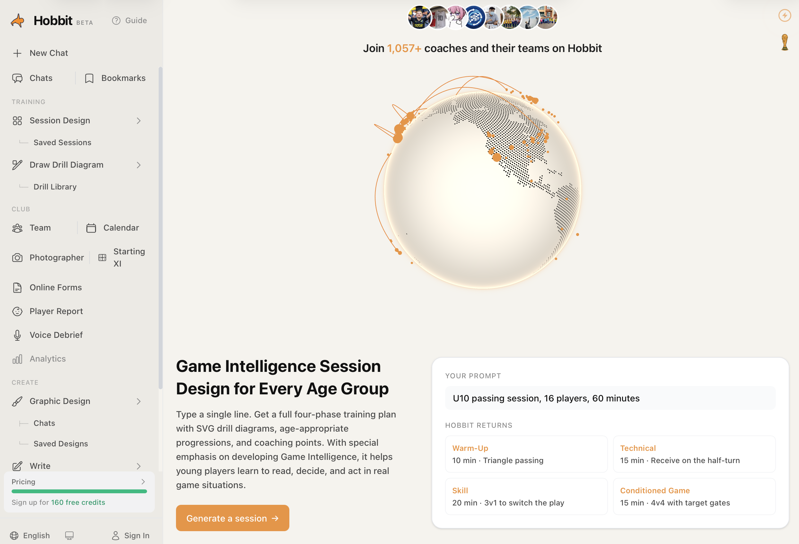Click the lightning bolt icon top right
The image size is (799, 544).
pyautogui.click(x=785, y=15)
